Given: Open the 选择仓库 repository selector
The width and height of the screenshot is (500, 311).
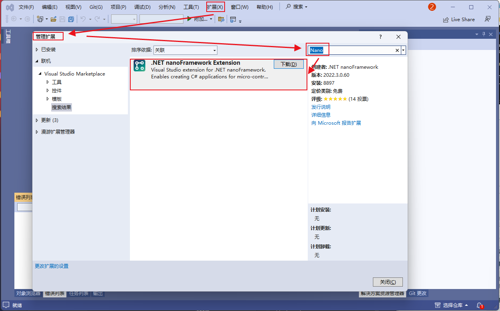Looking at the screenshot, I should pyautogui.click(x=452, y=305).
